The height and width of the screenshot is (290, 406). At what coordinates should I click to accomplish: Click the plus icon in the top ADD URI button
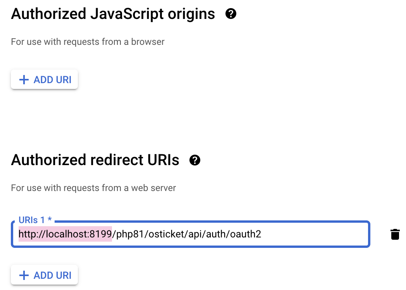click(24, 79)
